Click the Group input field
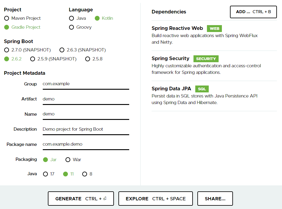The height and width of the screenshot is (209, 282). [86, 84]
